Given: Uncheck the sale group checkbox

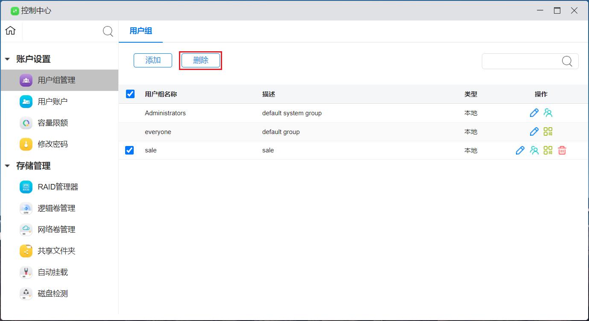Looking at the screenshot, I should coord(129,150).
